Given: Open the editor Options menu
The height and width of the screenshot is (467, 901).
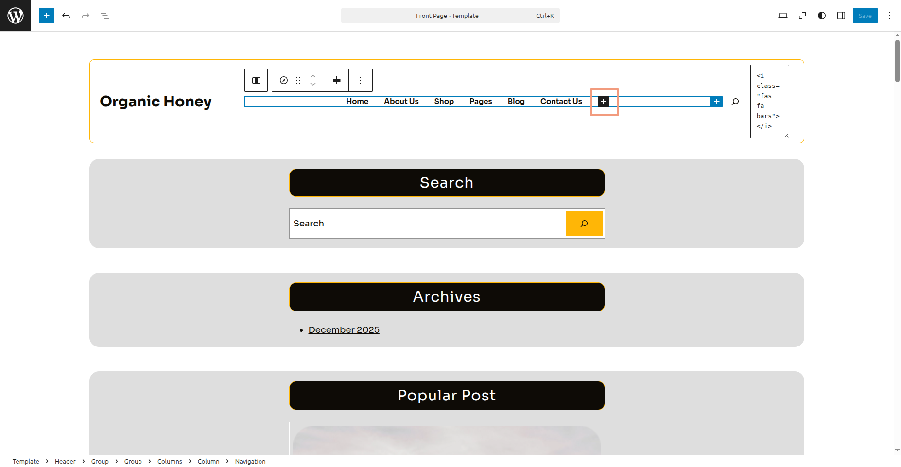Looking at the screenshot, I should pos(889,16).
